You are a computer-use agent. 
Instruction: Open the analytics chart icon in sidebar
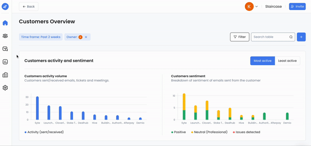[x=5, y=62]
